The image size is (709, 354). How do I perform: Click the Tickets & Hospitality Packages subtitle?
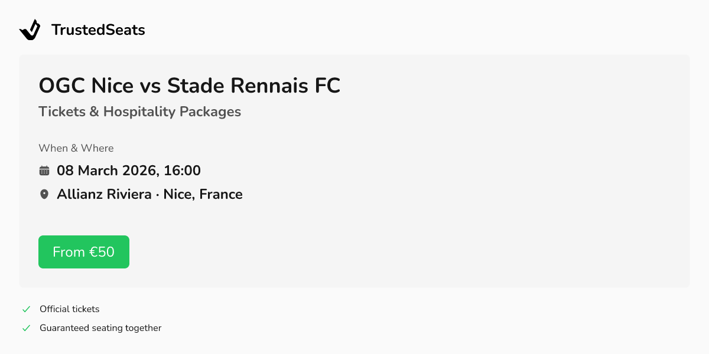coord(140,112)
